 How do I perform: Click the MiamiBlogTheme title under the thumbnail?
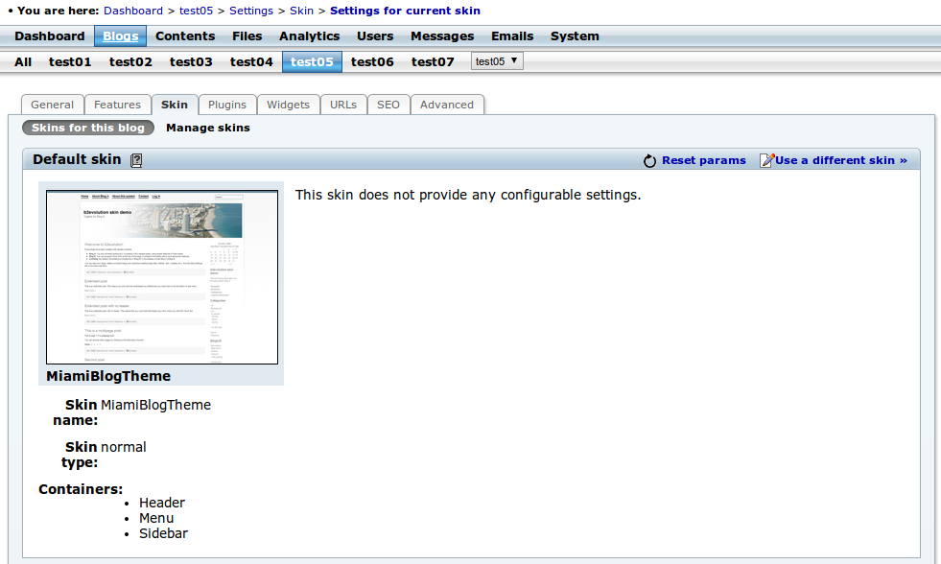click(108, 376)
